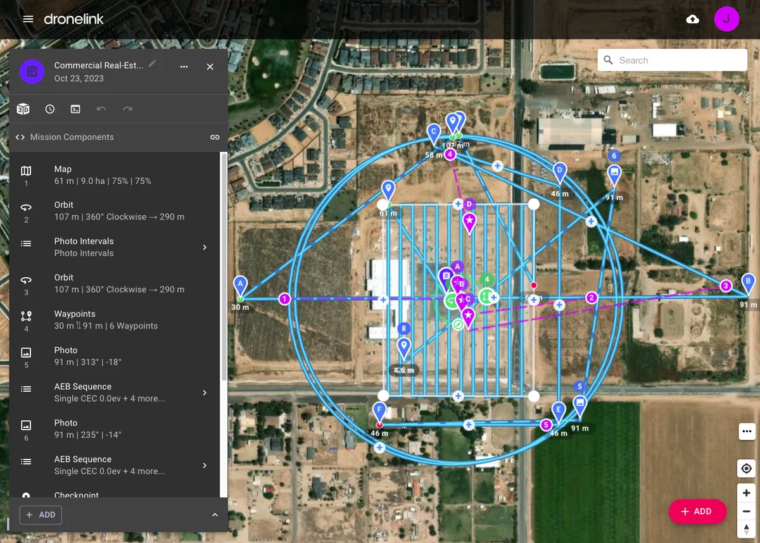Expand first AEB Sequence chevron under Photo 5
The width and height of the screenshot is (760, 543).
tap(205, 393)
